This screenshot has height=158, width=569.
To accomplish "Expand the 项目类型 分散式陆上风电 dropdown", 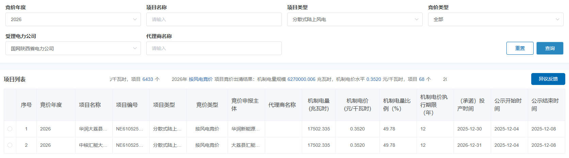I will click(x=355, y=19).
